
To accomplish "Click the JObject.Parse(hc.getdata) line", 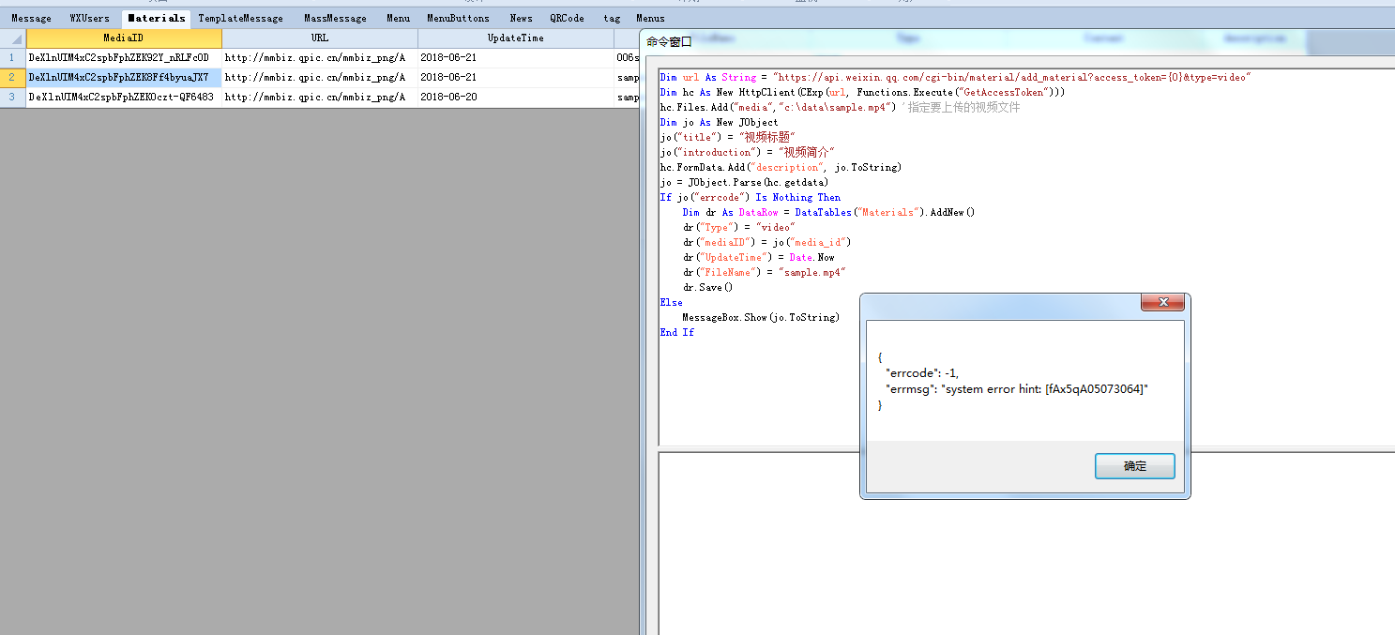I will 744,183.
